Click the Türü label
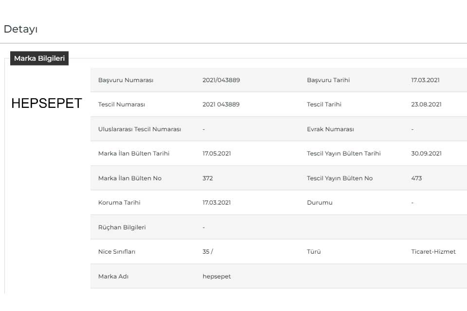467x311 pixels. pyautogui.click(x=314, y=252)
